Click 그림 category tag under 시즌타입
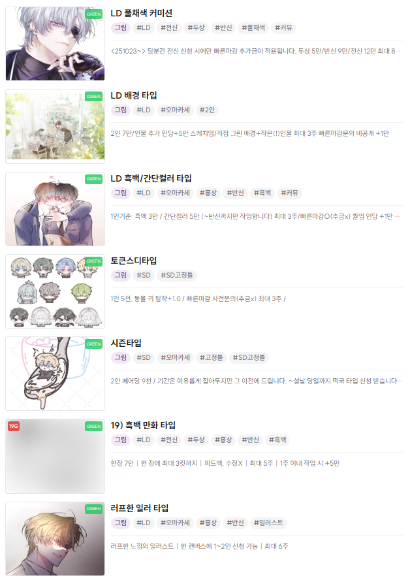The image size is (410, 582). (120, 357)
